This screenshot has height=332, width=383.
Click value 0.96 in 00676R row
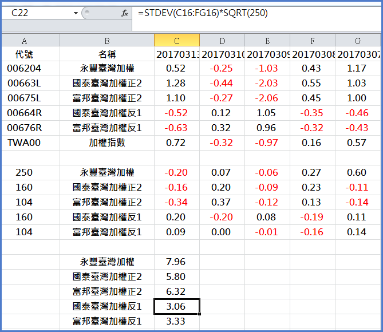(x=267, y=128)
